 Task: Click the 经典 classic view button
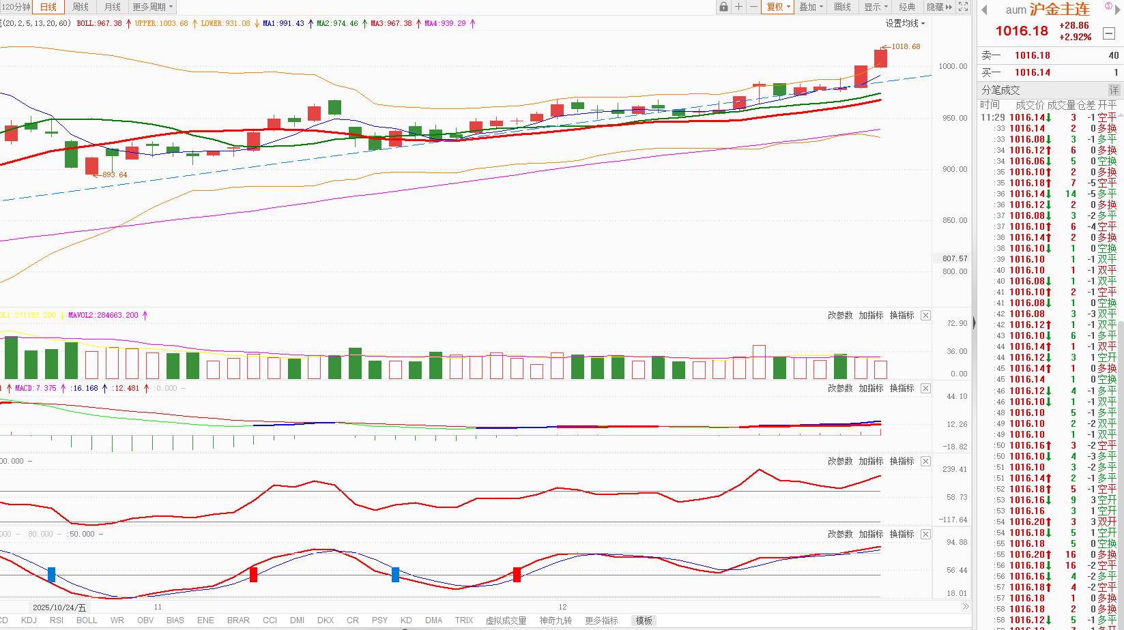click(x=907, y=7)
